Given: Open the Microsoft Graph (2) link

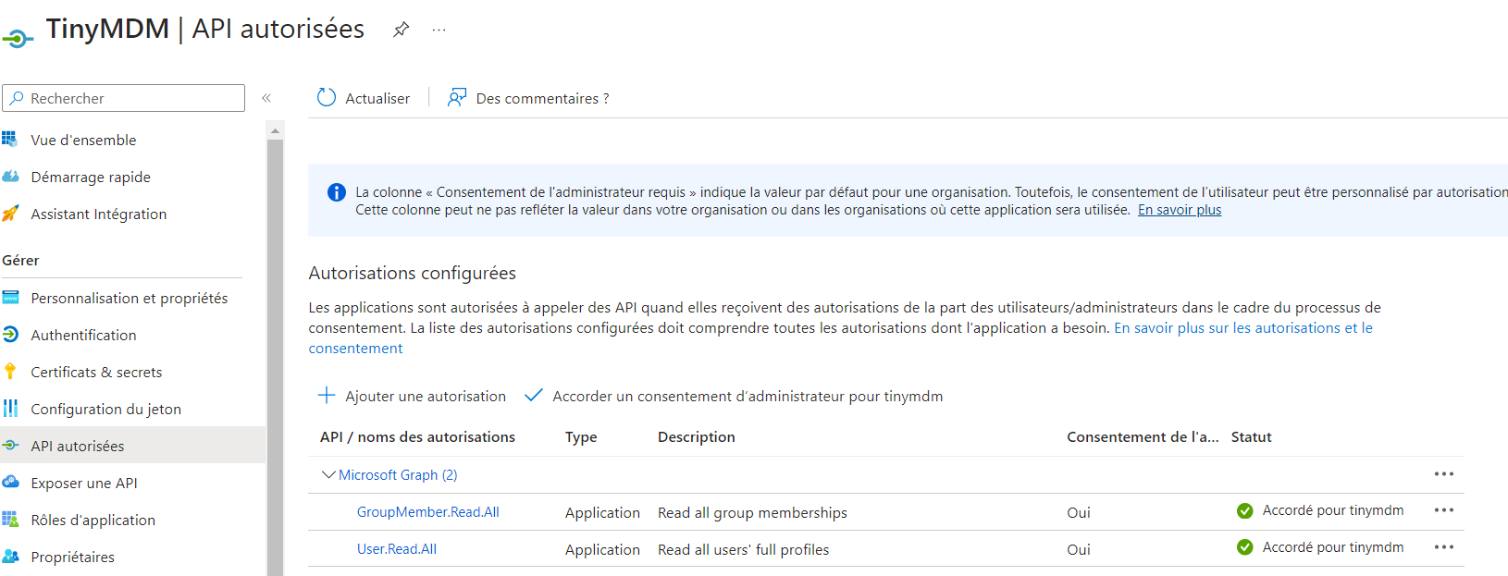Looking at the screenshot, I should 398,474.
